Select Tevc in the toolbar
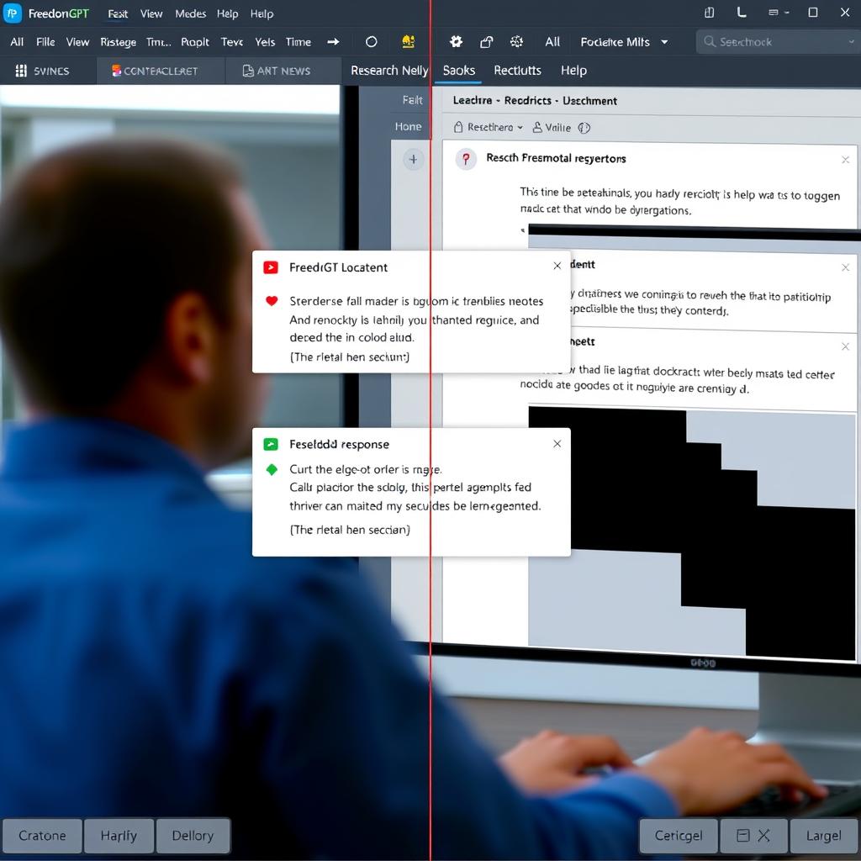 [x=232, y=42]
